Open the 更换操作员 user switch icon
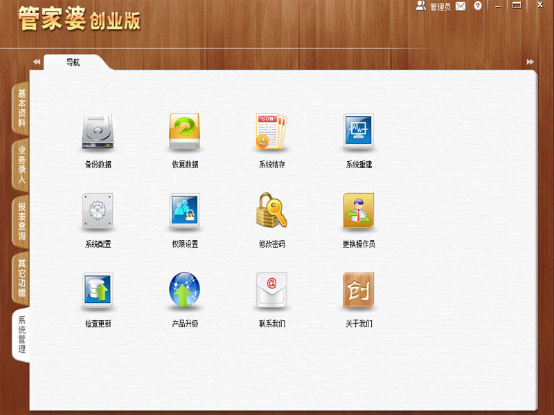 tap(358, 211)
